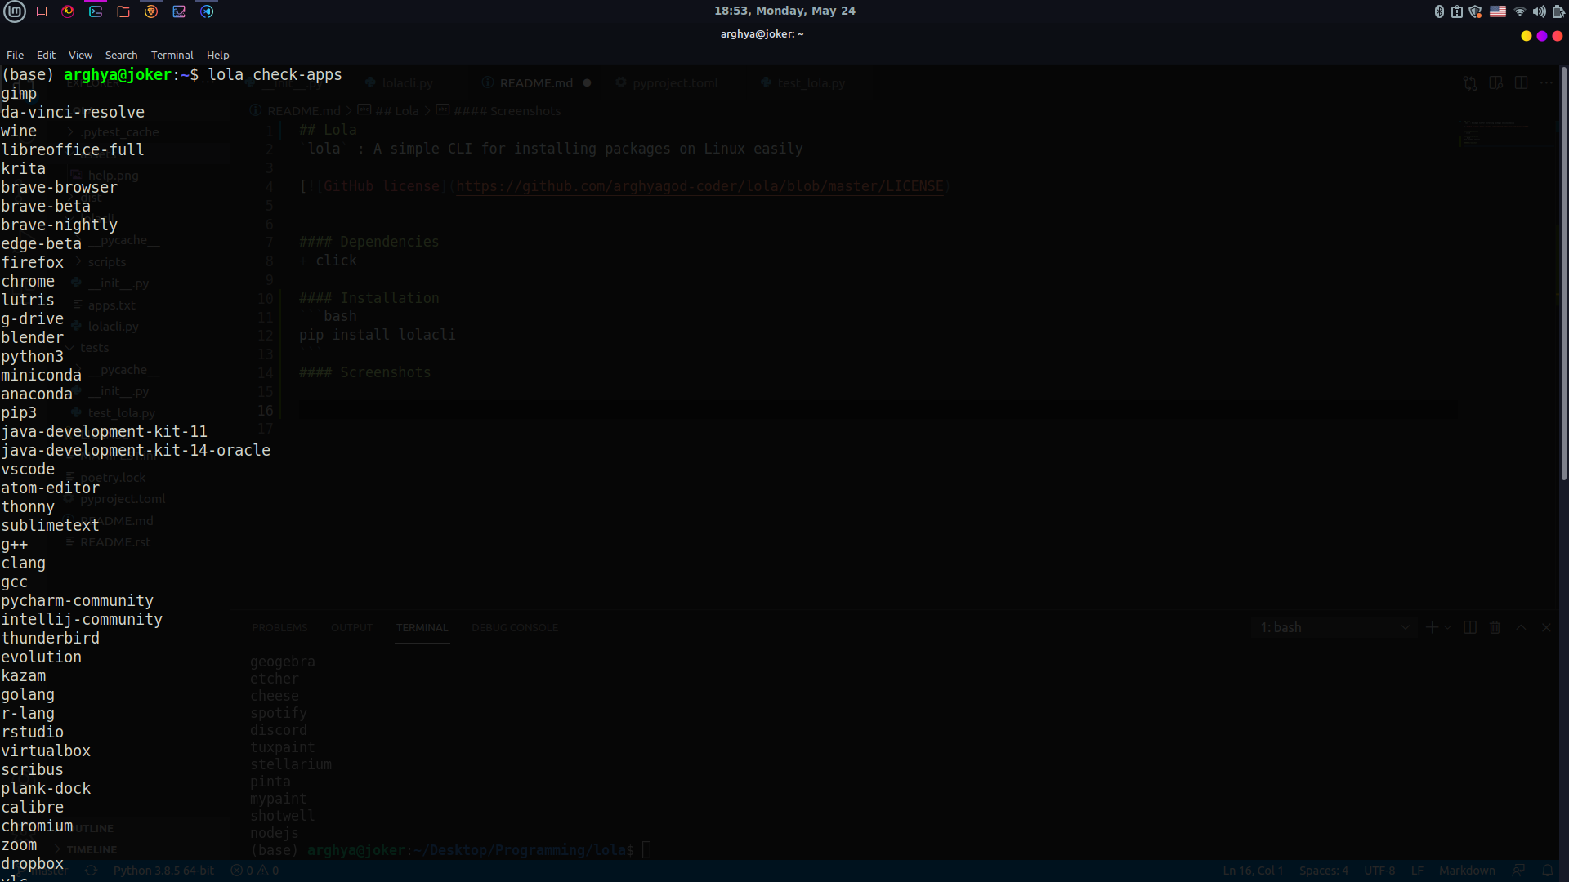
Task: Open the US flag keyboard layout selector
Action: click(1498, 11)
